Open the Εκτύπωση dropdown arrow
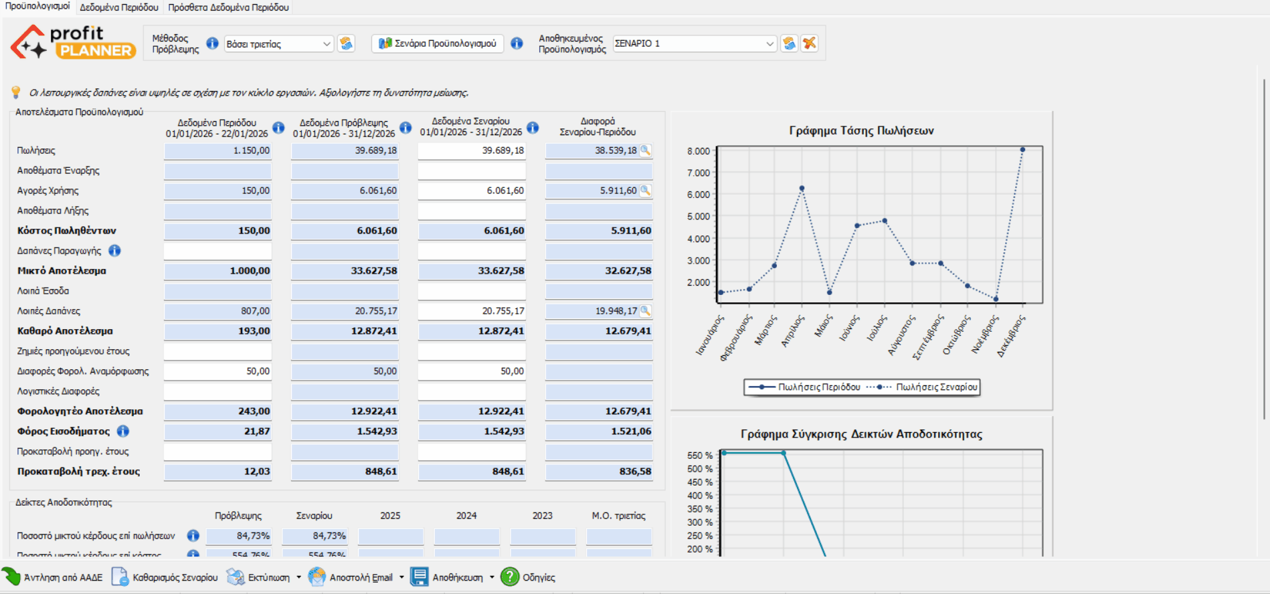Screen dimensions: 1270x594 point(298,577)
